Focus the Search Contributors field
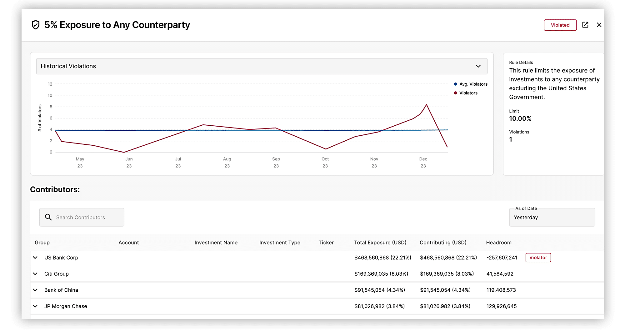The height and width of the screenshot is (332, 625). pos(82,217)
